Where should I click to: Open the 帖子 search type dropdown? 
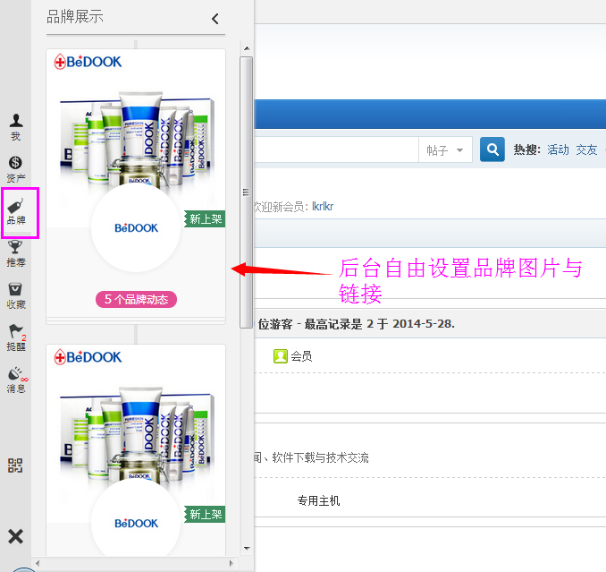pos(445,149)
